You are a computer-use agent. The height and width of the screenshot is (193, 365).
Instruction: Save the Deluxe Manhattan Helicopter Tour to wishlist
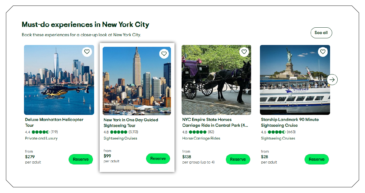(87, 52)
